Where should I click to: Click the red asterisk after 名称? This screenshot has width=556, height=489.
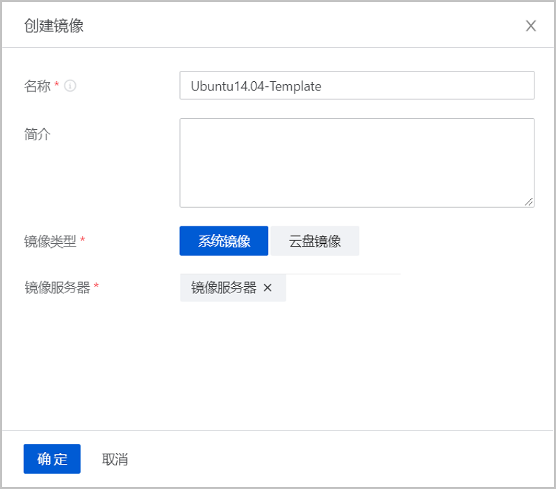[x=57, y=85]
